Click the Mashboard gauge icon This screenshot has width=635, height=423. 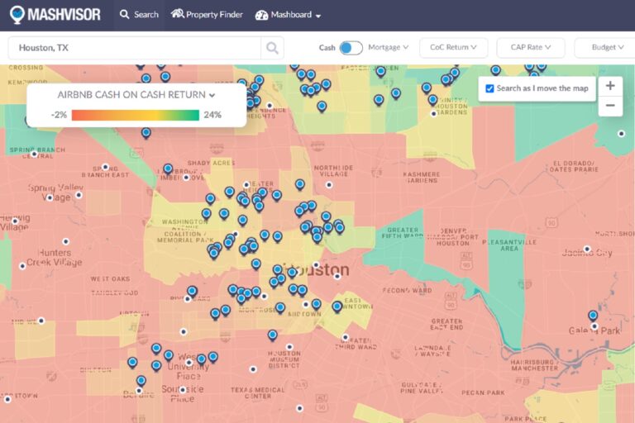tap(262, 15)
